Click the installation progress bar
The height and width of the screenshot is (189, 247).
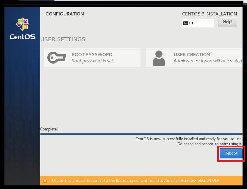[141, 134]
